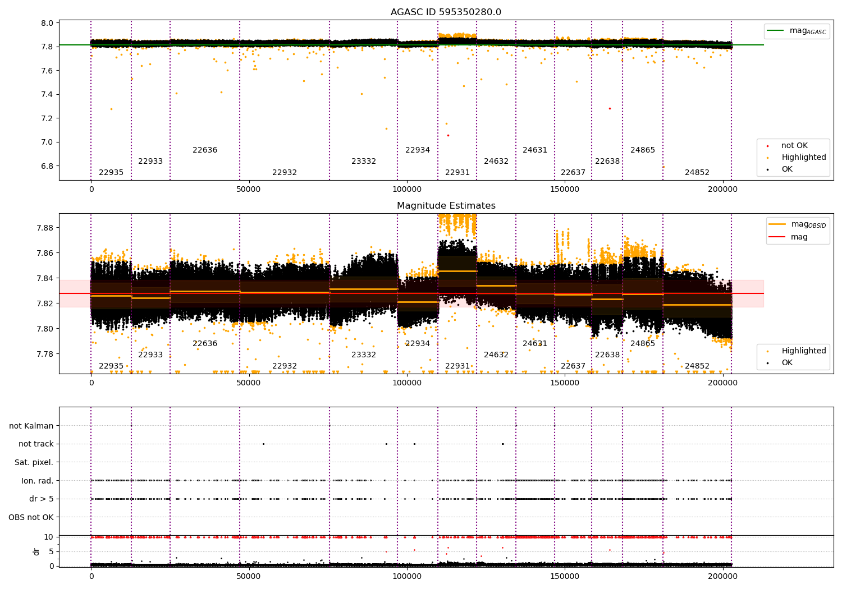
Task: Click the 'AGASC ID 595350280.0' plot title
Action: (446, 12)
